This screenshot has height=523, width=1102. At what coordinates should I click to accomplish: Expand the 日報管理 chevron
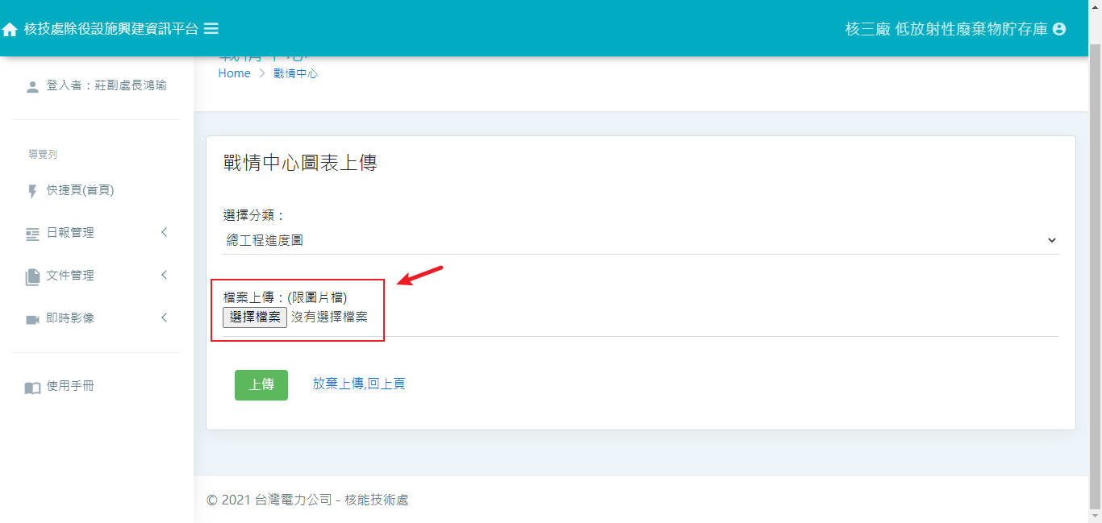tap(164, 232)
